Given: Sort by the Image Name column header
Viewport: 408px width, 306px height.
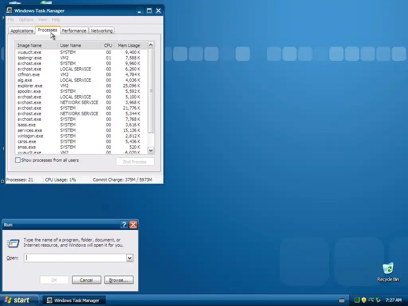Looking at the screenshot, I should point(37,45).
